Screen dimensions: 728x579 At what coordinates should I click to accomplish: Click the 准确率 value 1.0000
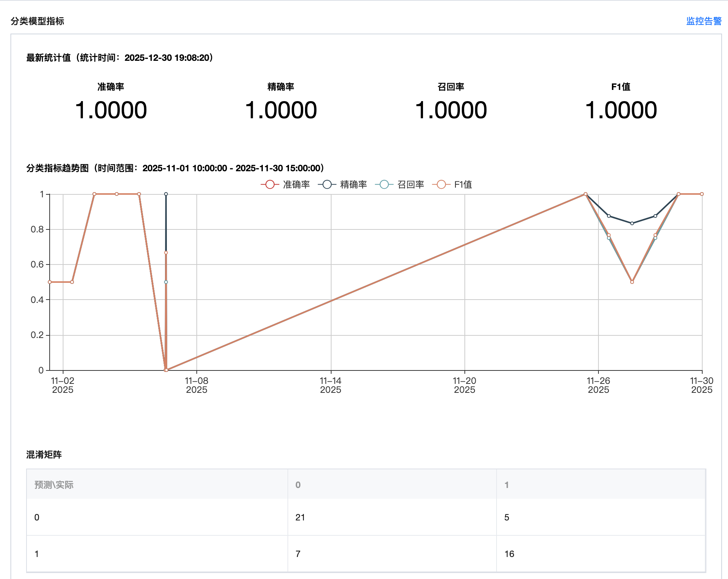[x=111, y=110]
